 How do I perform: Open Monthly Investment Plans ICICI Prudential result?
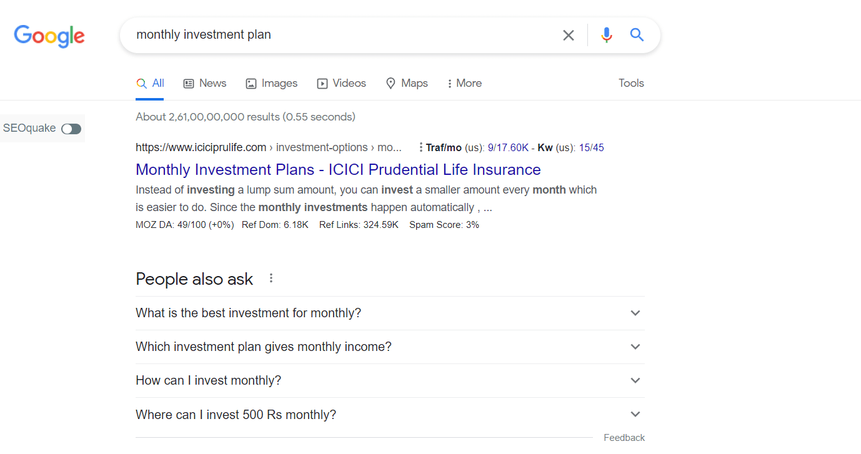338,170
